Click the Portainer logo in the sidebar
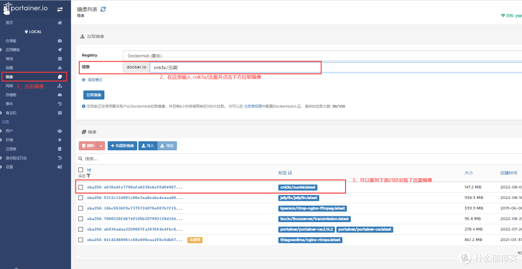The height and width of the screenshot is (269, 522). point(25,9)
